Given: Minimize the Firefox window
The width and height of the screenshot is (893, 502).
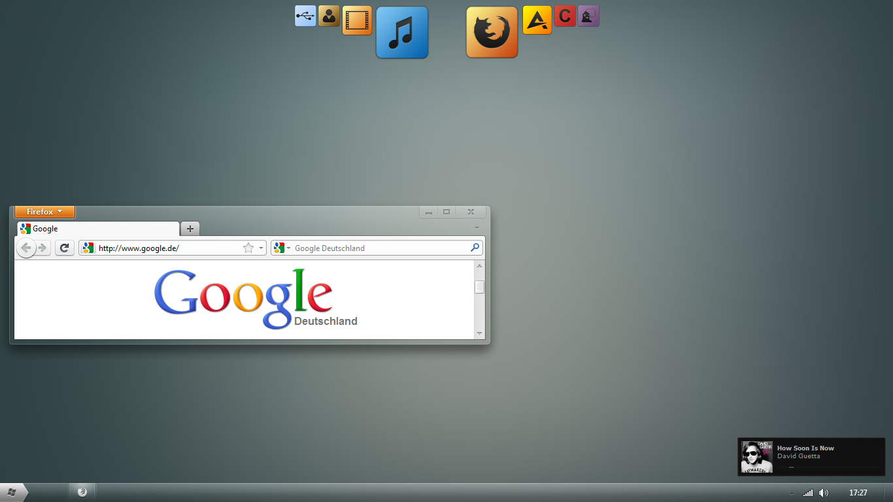Looking at the screenshot, I should [x=429, y=212].
